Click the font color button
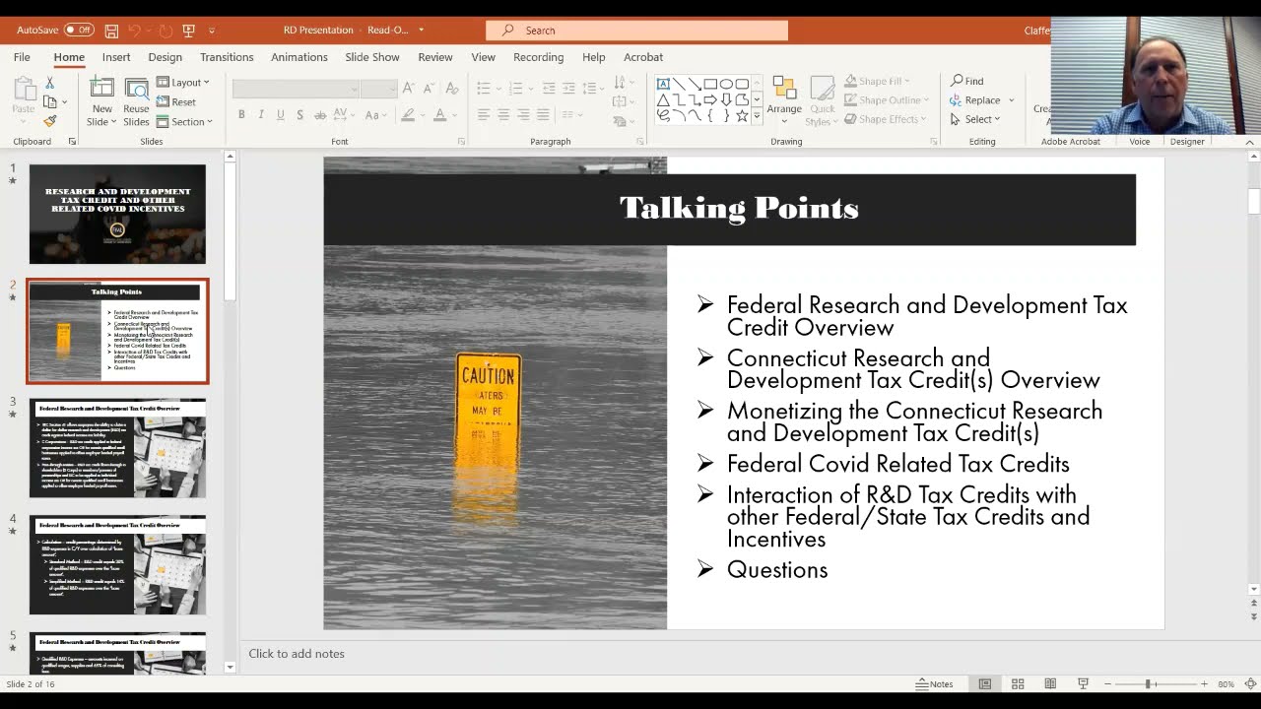The width and height of the screenshot is (1261, 709). pyautogui.click(x=440, y=115)
